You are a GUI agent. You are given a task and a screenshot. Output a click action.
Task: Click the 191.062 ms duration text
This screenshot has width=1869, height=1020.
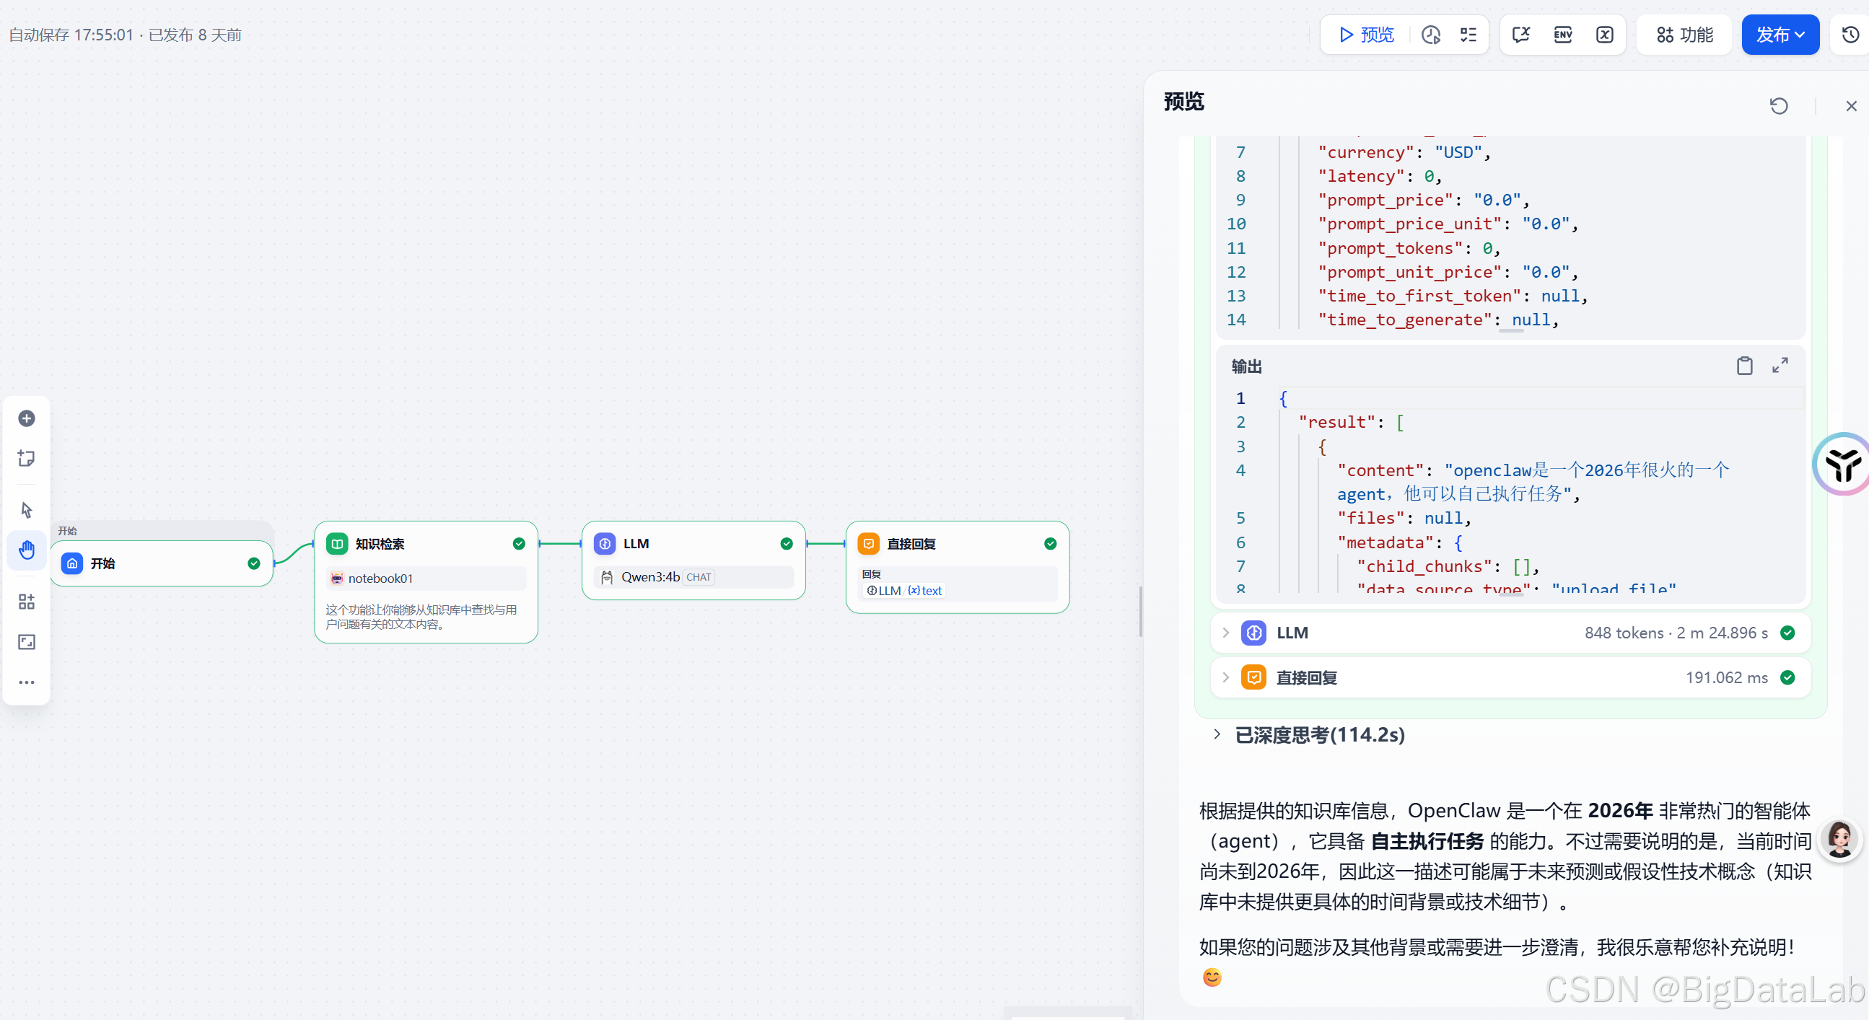[1726, 677]
